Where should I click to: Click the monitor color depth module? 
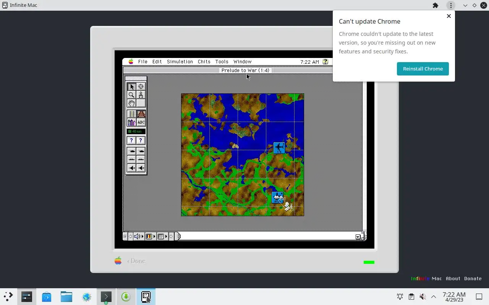tap(149, 236)
